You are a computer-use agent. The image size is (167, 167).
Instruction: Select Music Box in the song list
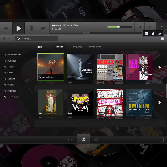coord(12,61)
